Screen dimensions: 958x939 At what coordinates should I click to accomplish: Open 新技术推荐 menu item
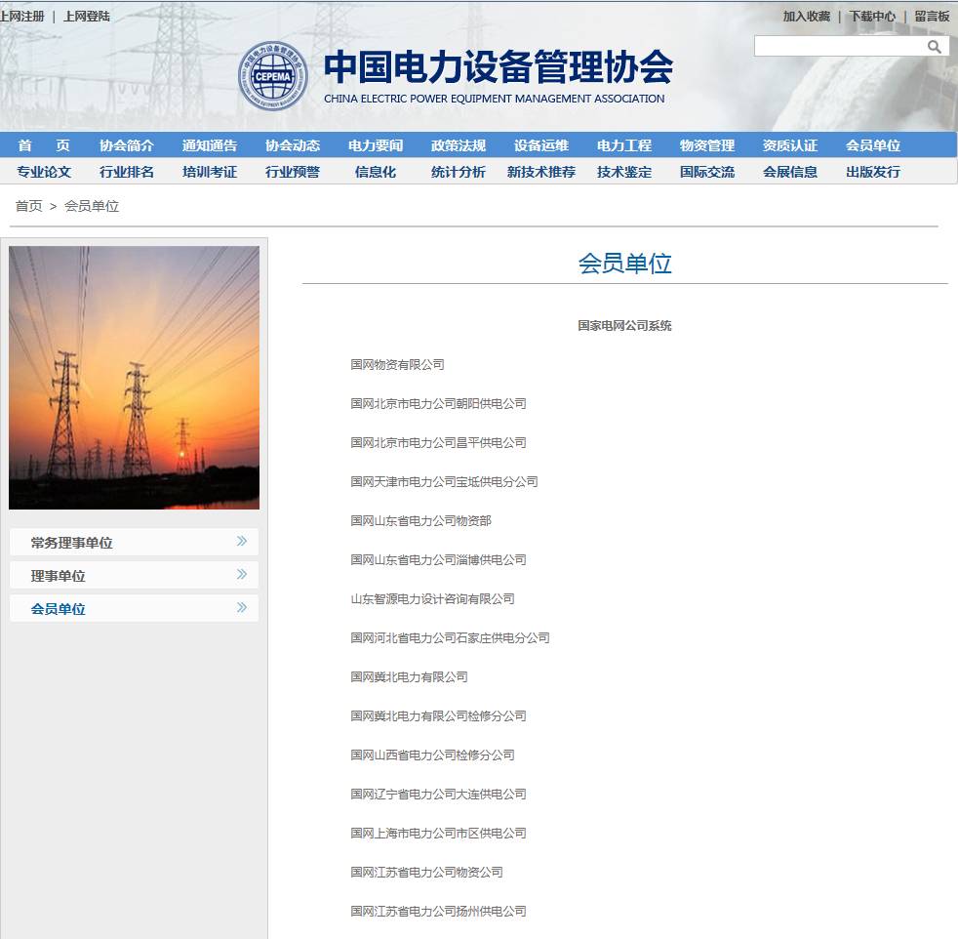pos(541,172)
